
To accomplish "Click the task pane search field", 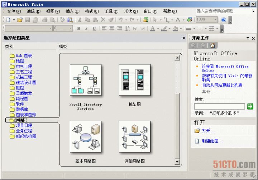I will tap(219, 106).
